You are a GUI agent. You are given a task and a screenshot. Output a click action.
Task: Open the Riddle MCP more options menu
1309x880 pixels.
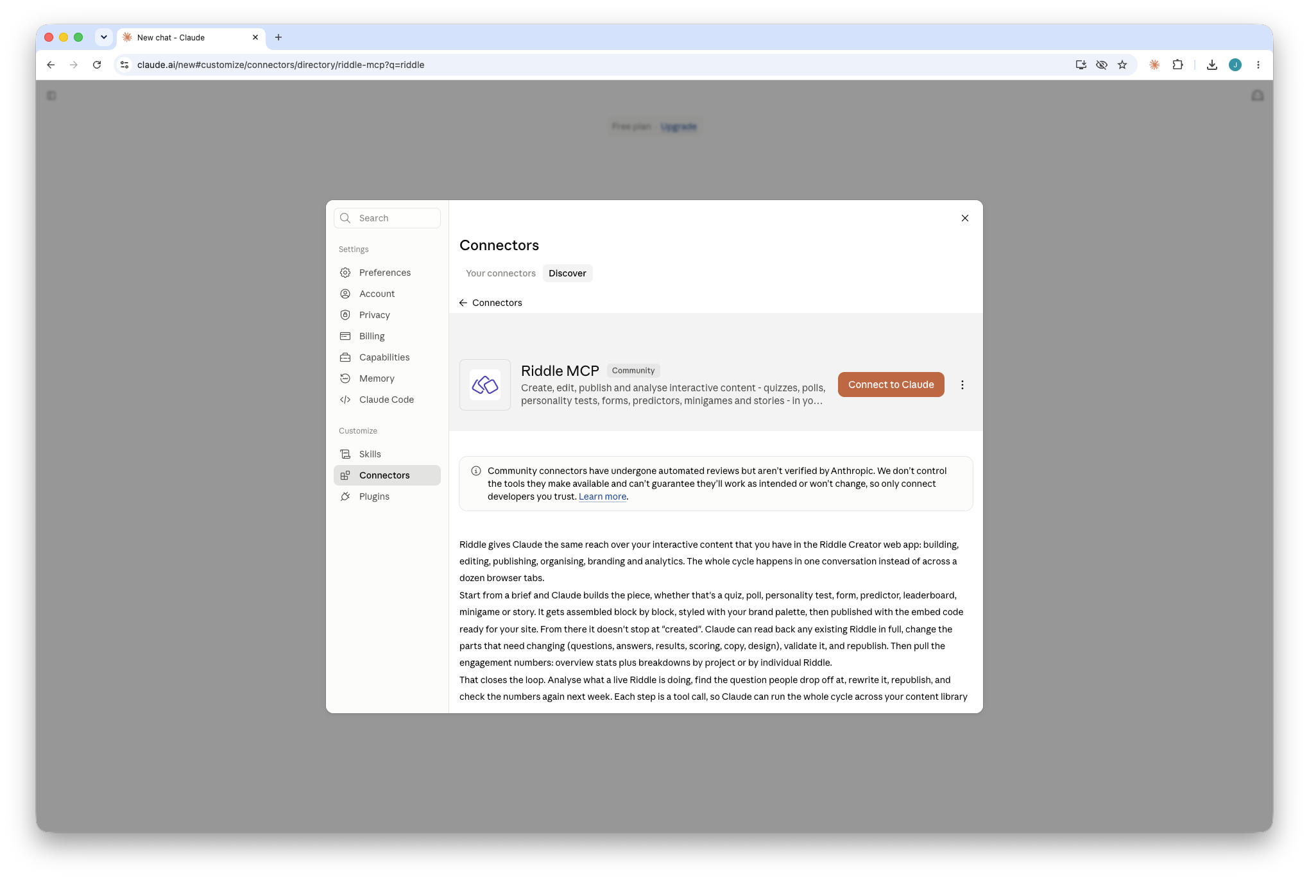pos(962,385)
